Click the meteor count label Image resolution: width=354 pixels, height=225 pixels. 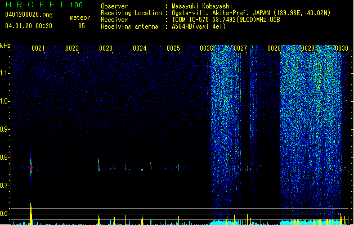pyautogui.click(x=80, y=17)
